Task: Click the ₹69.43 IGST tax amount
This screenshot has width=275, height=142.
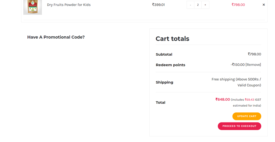Action: [x=249, y=100]
